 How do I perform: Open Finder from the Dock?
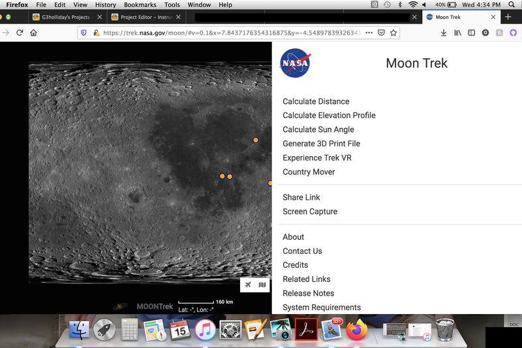[x=79, y=330]
